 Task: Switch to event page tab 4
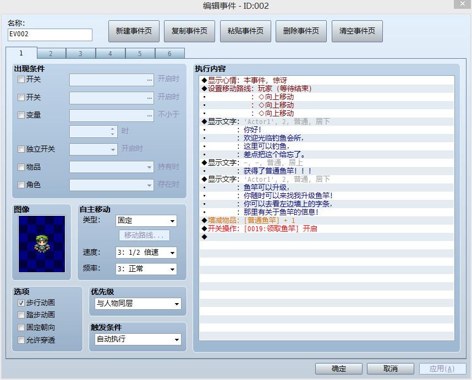tap(110, 53)
